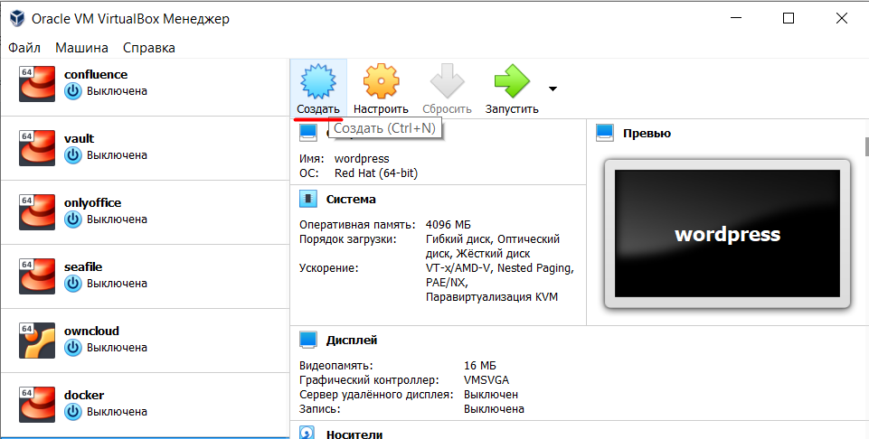Select the owncloud name in the VM list

click(91, 331)
